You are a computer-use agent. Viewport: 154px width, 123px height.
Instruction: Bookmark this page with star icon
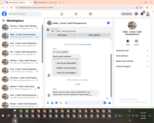pos(141,8)
